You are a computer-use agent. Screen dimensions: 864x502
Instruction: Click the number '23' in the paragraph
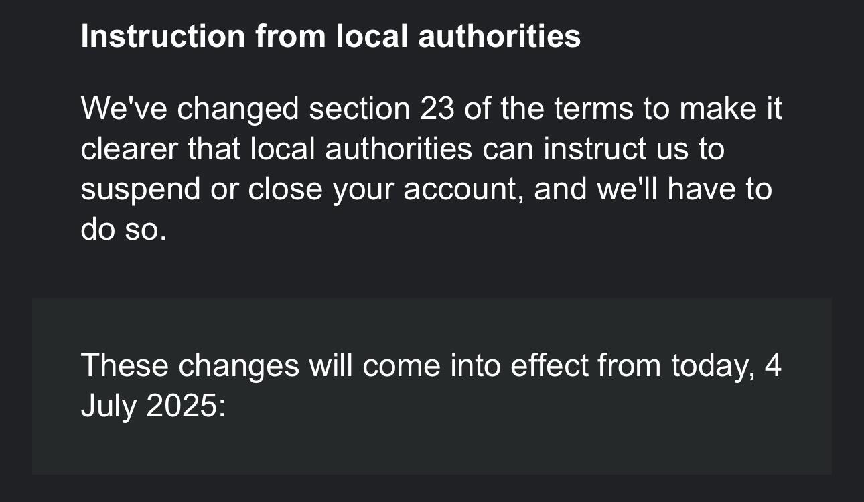(x=438, y=109)
